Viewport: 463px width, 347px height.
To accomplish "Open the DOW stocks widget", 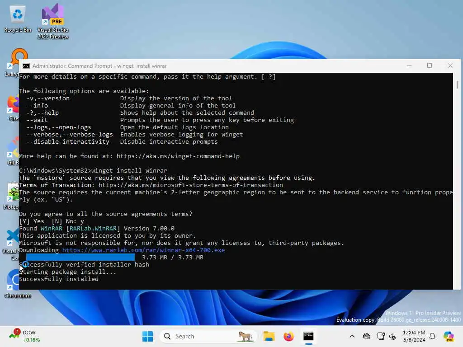I will 25,336.
